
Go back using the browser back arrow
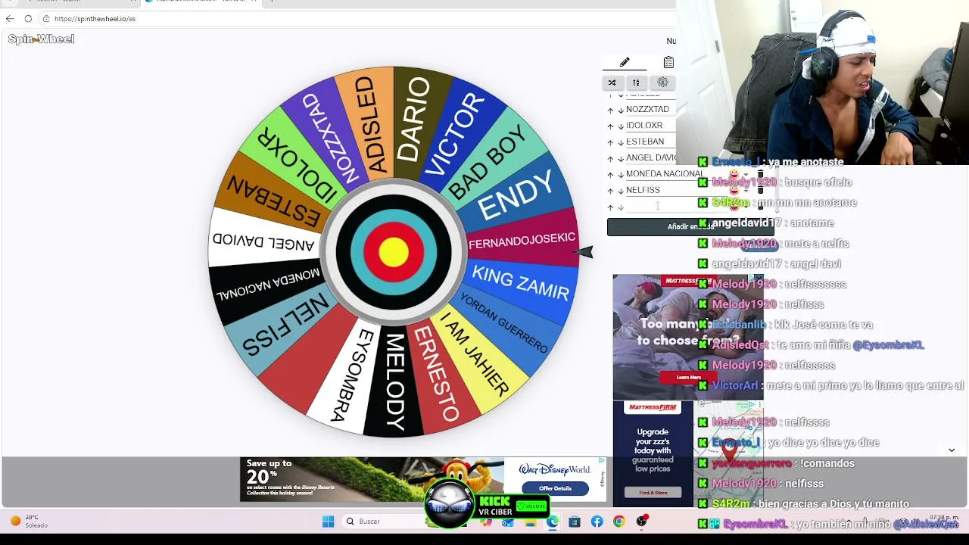click(10, 18)
